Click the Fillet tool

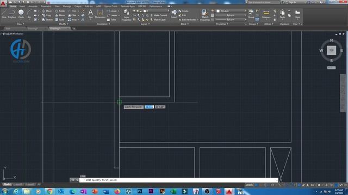tap(72, 15)
